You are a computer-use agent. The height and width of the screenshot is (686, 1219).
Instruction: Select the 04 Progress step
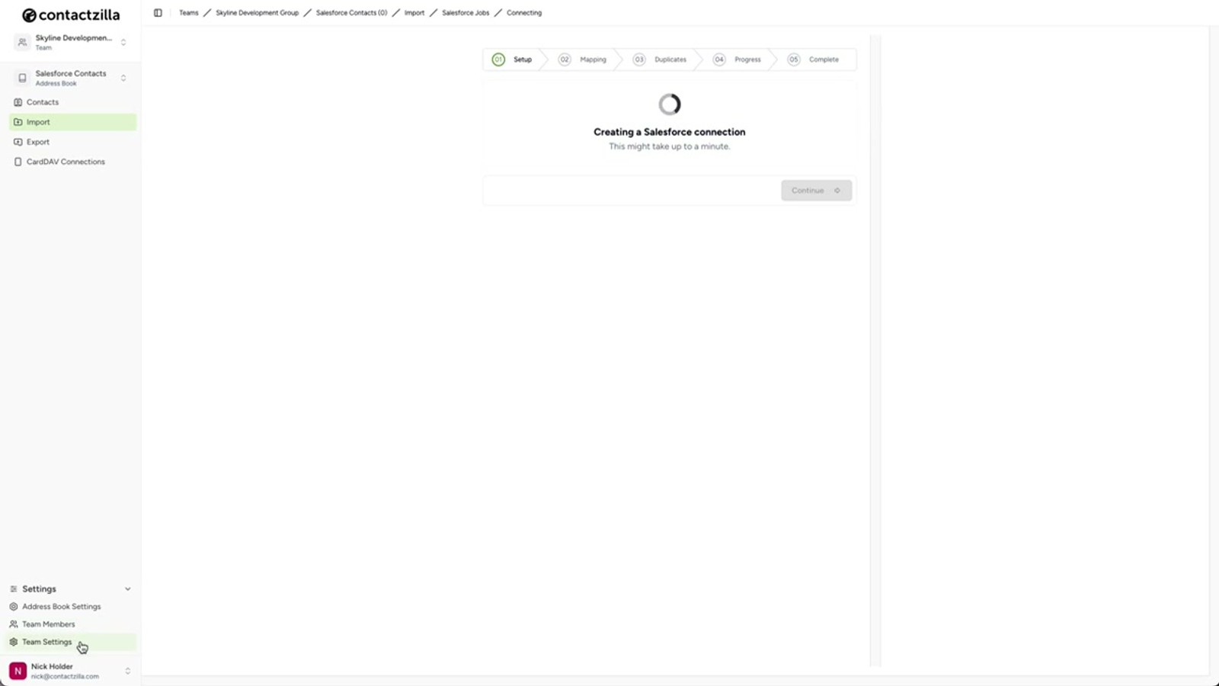click(737, 59)
